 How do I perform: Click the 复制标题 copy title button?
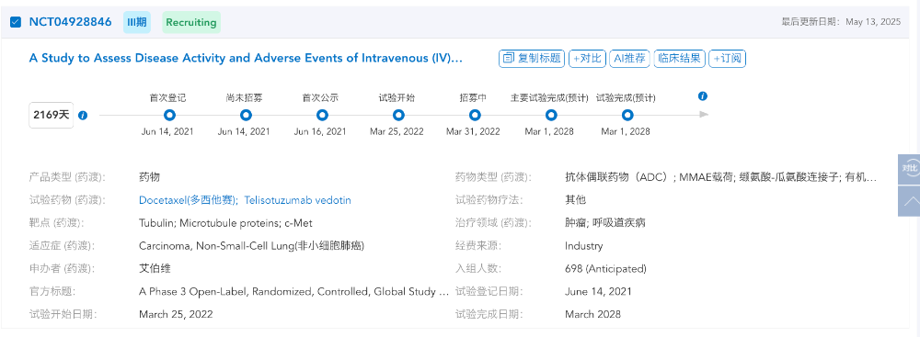coord(532,58)
